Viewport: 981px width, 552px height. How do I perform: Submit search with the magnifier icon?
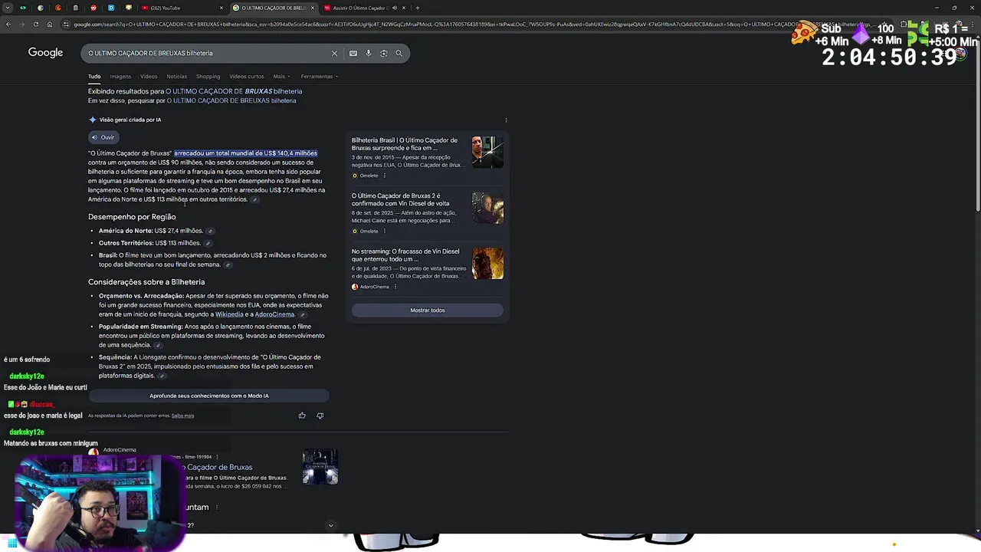(x=399, y=53)
